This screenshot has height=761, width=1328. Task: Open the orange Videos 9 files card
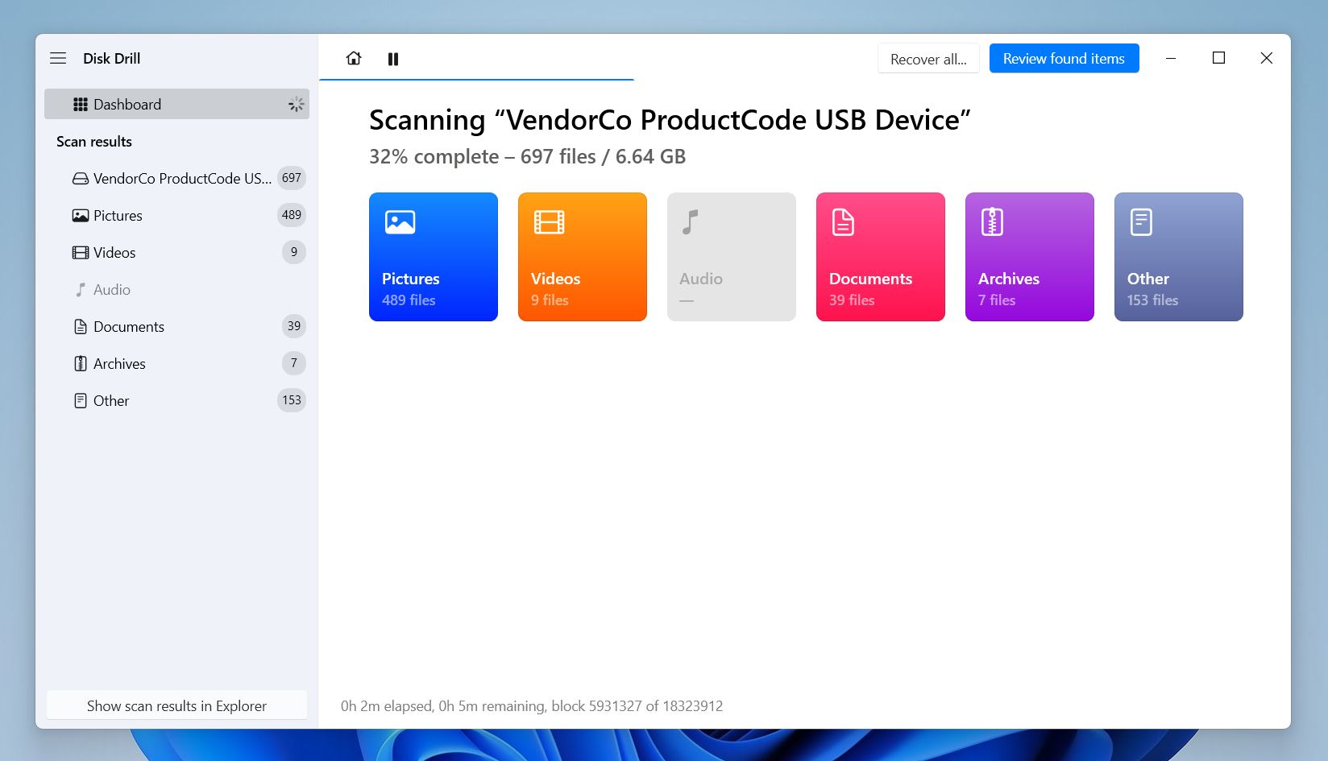583,257
